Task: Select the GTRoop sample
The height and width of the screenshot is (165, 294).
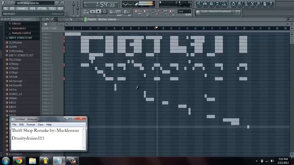Action: pos(13,64)
